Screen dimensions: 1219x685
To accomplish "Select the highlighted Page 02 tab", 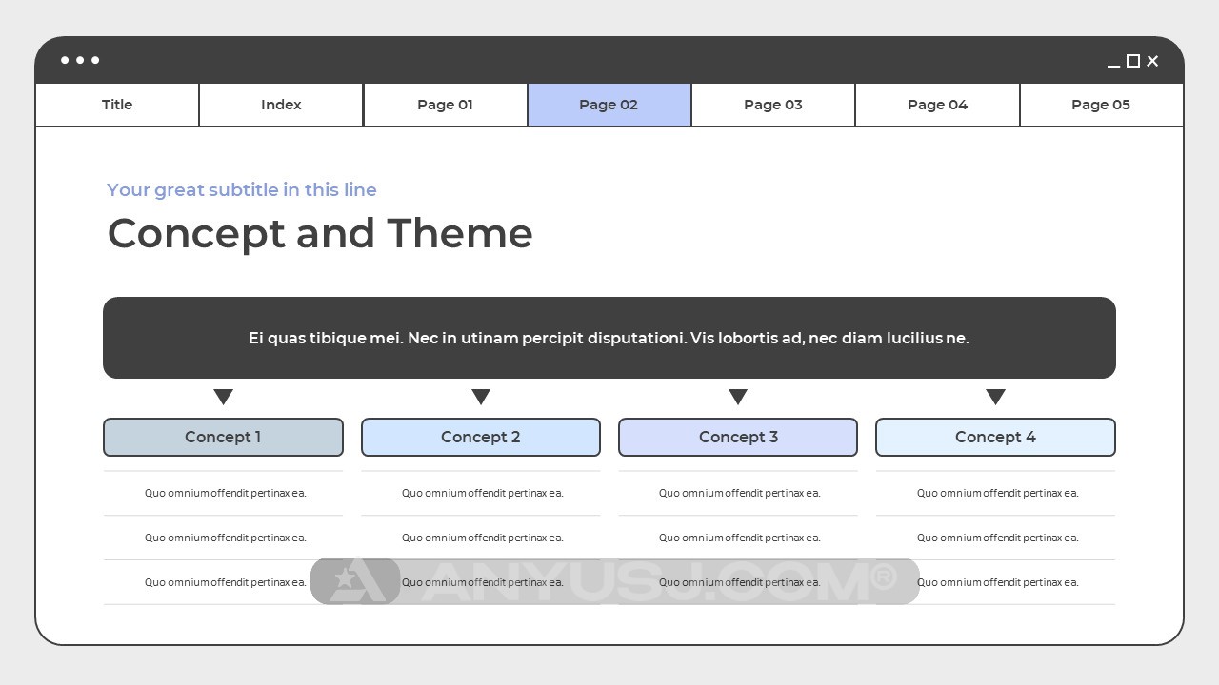I will 609,105.
